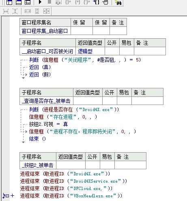Viewport: 187px width, 201px height.
Task: Click the 信息框 进程不存在 code line
Action: tap(82, 131)
